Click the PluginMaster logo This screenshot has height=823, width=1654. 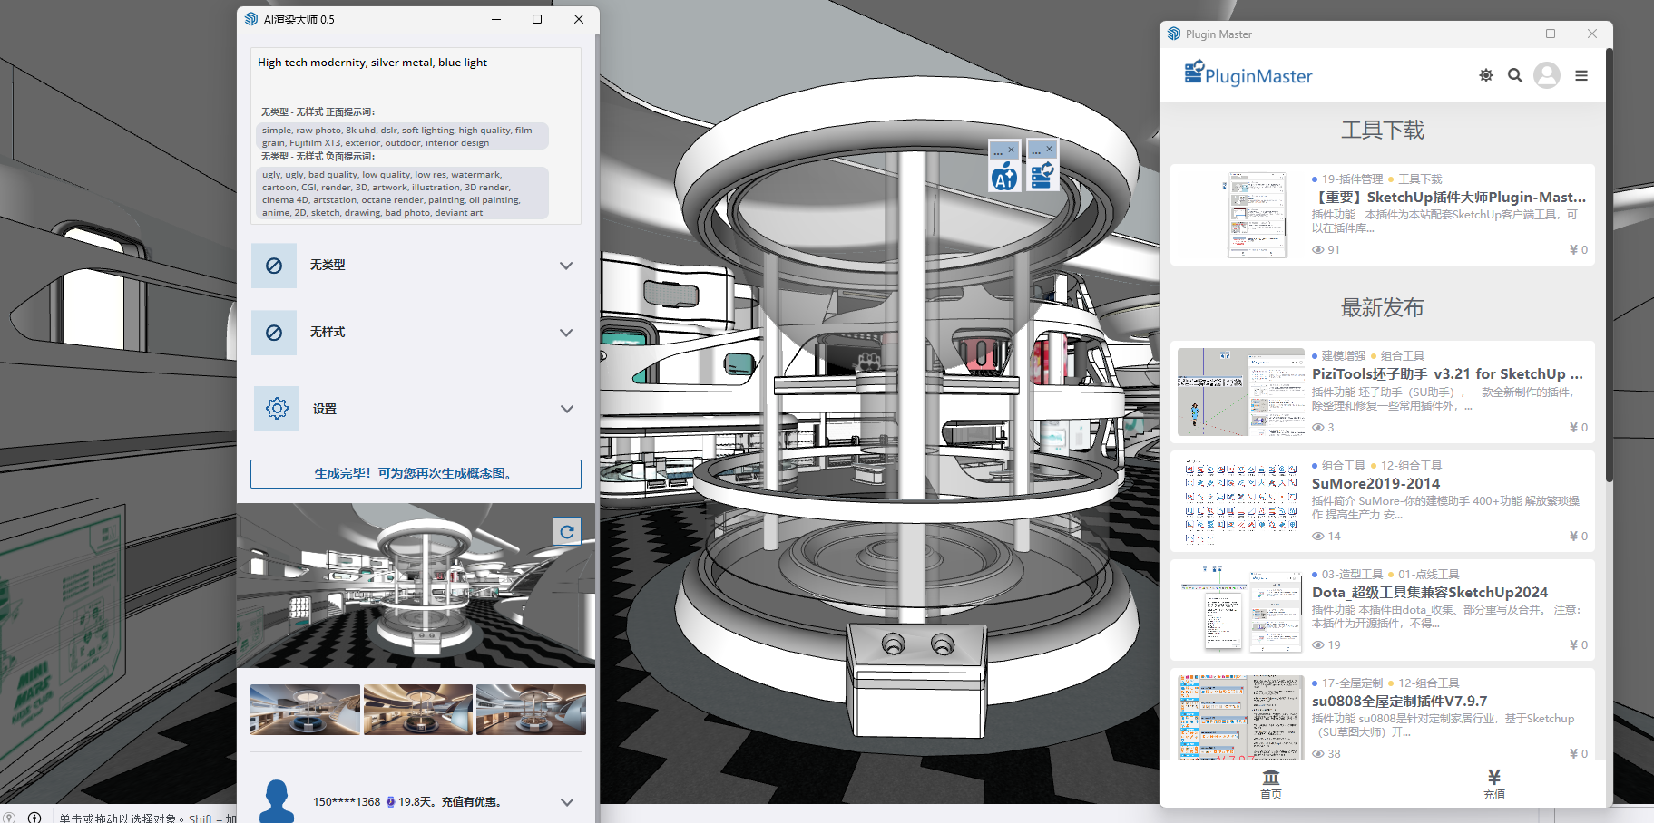pos(1248,74)
